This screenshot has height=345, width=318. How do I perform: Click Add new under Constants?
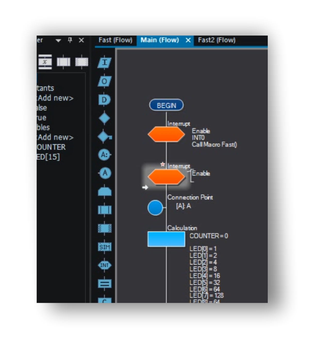pos(55,98)
